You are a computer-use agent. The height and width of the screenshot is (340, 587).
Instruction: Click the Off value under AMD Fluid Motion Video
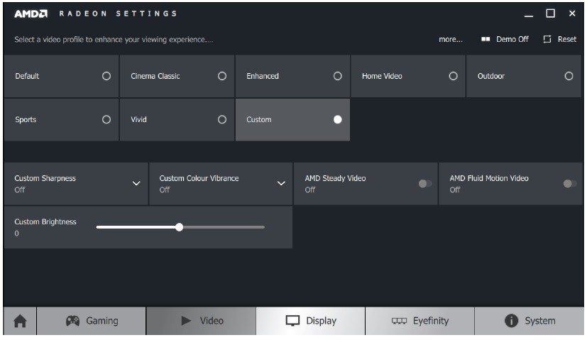pyautogui.click(x=455, y=190)
